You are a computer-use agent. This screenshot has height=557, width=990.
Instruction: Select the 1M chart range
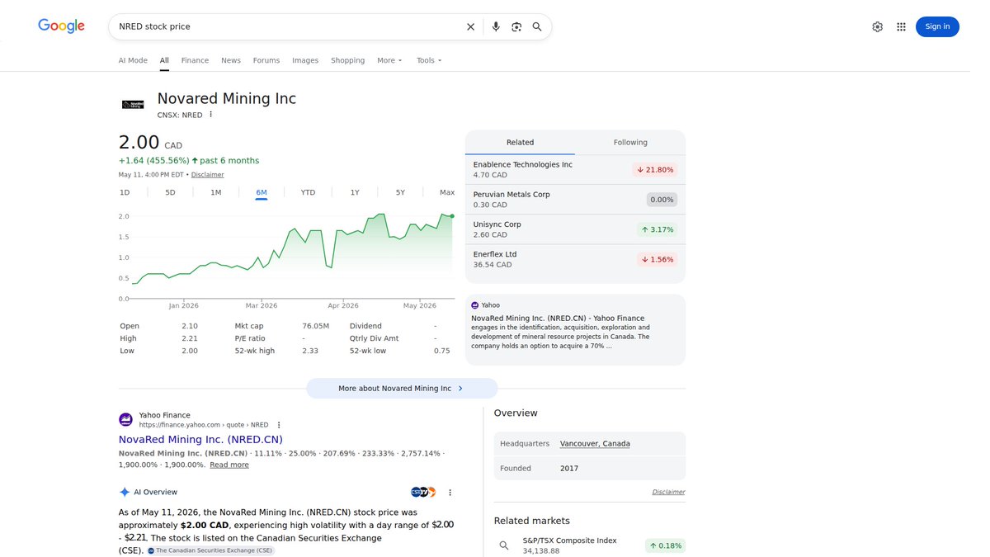point(216,192)
